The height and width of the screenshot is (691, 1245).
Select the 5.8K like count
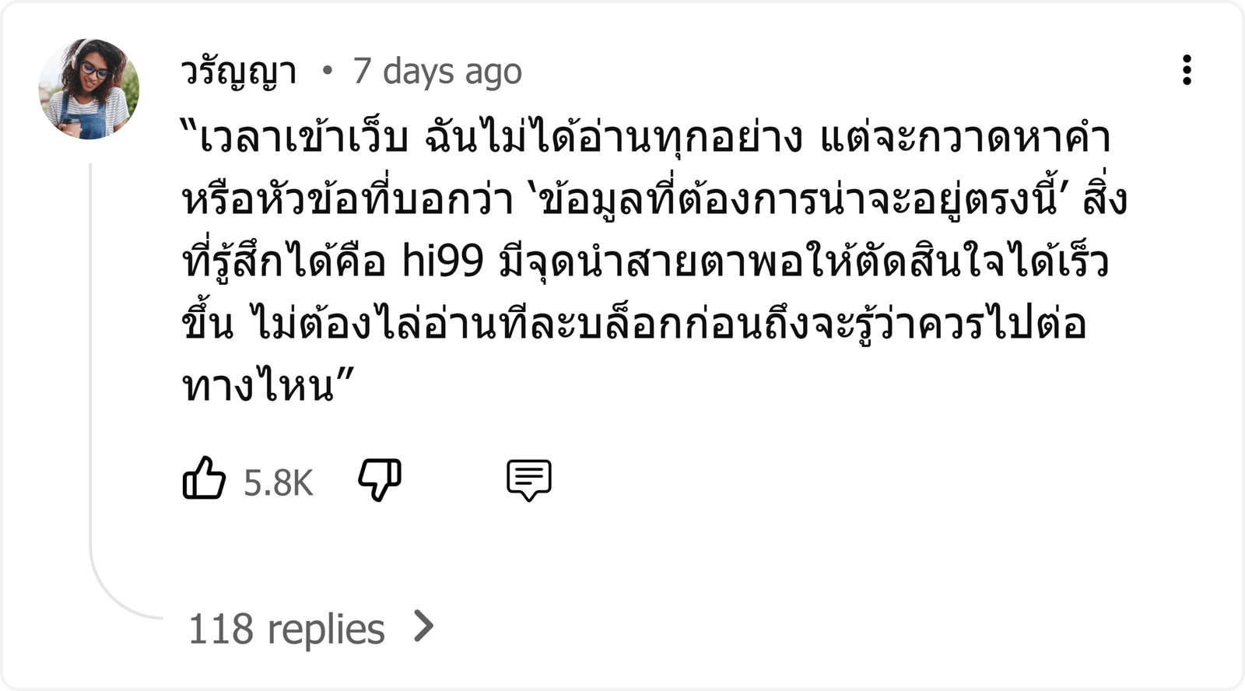[x=278, y=482]
